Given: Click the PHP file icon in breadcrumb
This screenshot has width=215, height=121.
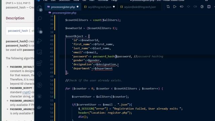Looking at the screenshot, I should [x=50, y=13].
